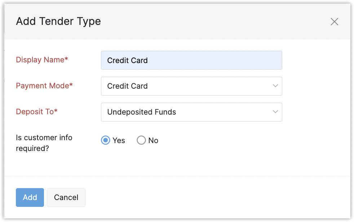354x222 pixels.
Task: Click the 'No' option label text
Action: coord(153,141)
